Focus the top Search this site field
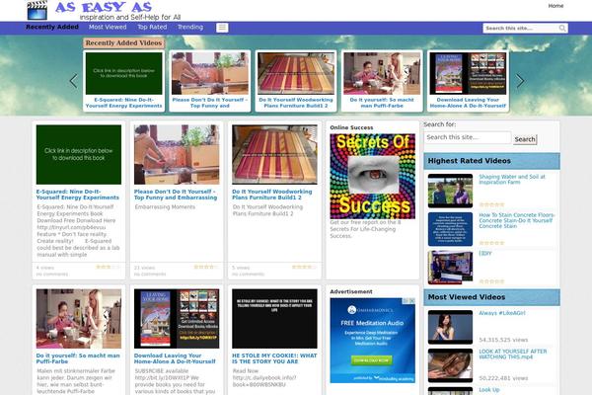The image size is (592, 395). tap(520, 28)
